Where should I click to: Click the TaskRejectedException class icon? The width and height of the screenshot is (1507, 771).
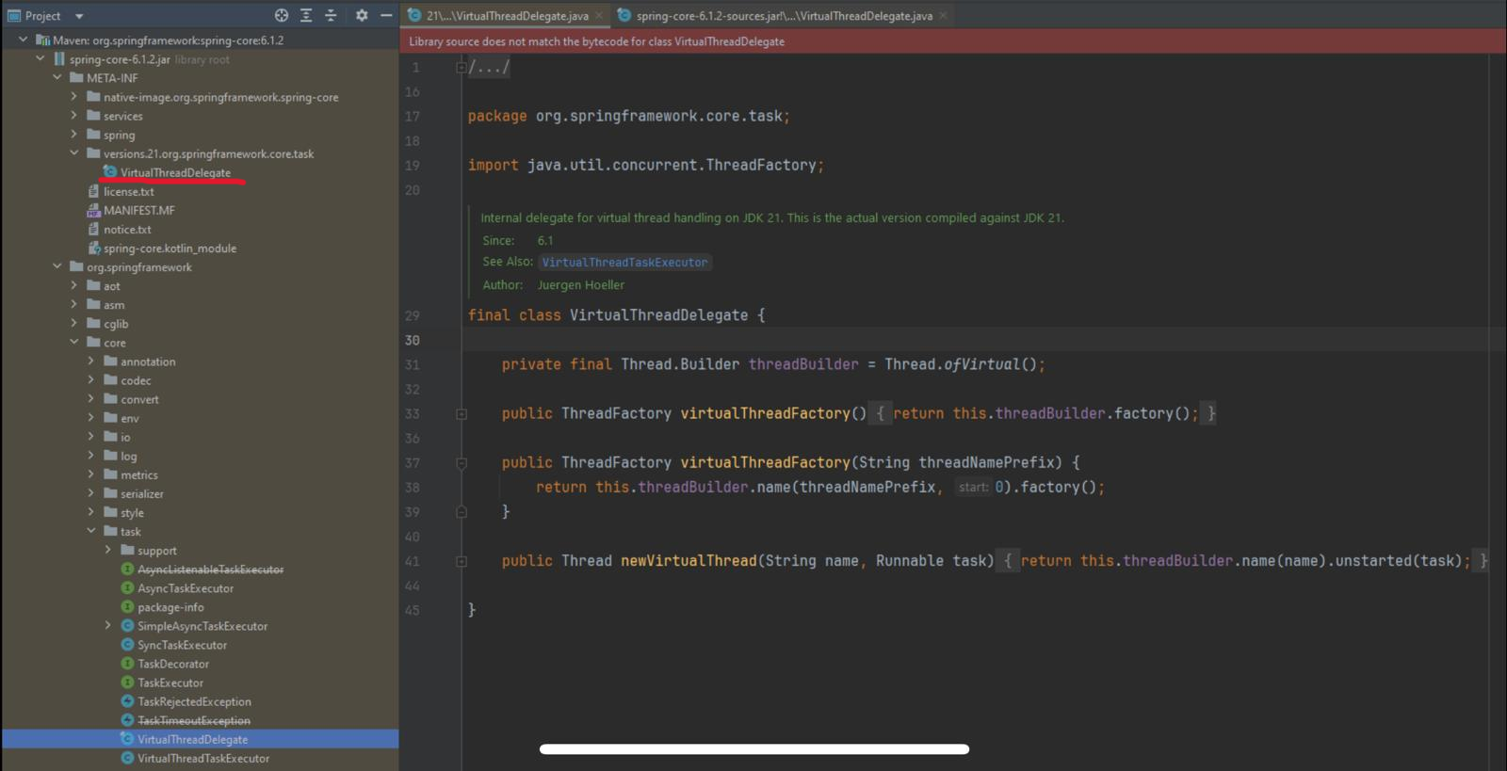[x=127, y=700]
